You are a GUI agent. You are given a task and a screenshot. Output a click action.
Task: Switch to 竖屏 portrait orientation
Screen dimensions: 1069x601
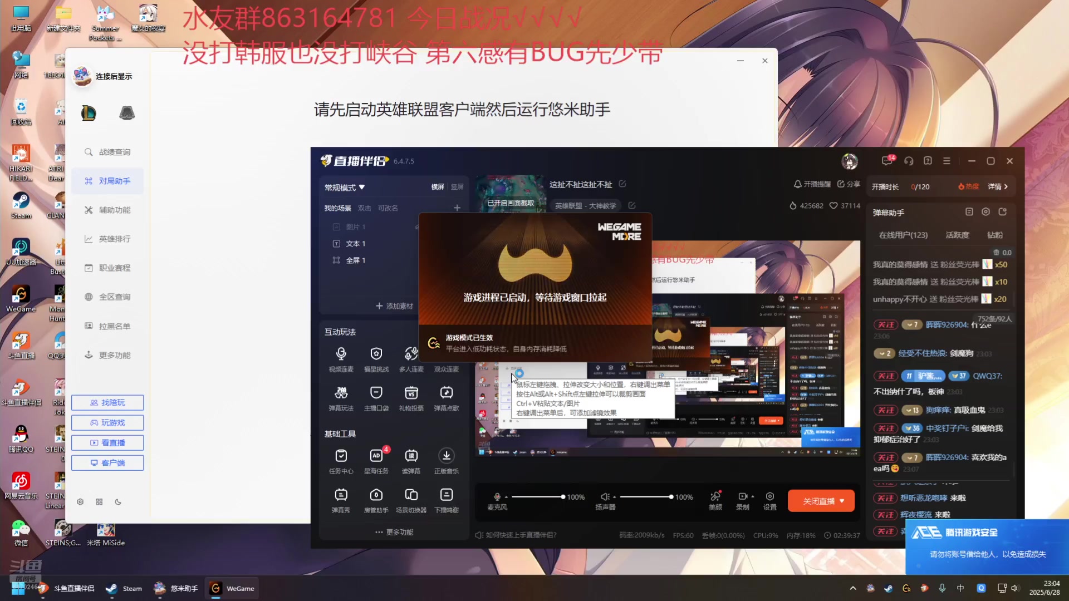[x=457, y=187]
